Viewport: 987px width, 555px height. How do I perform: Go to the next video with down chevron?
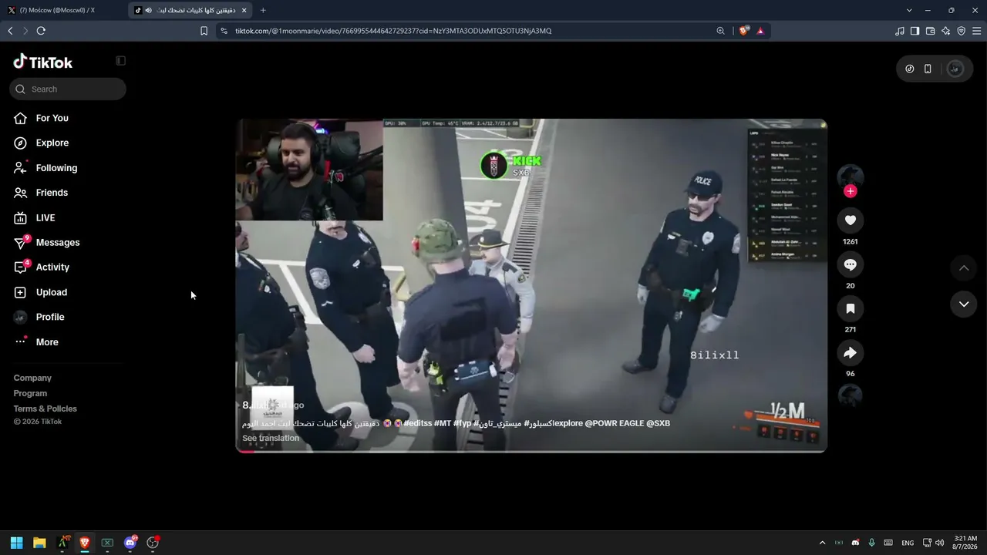click(964, 304)
